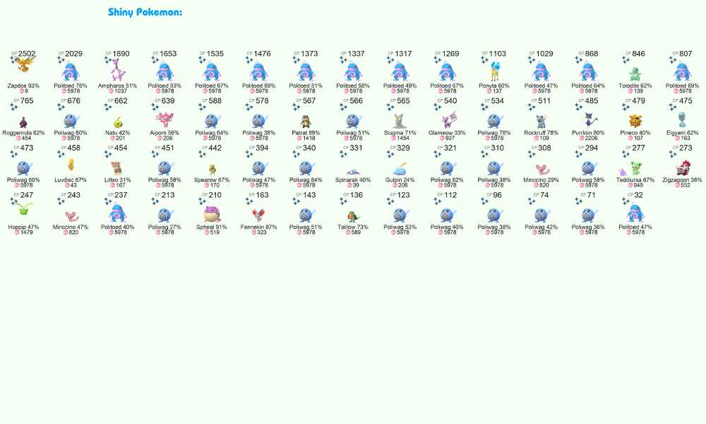Screen dimensions: 706x424
Task: Click the CP value 32
Action: [638, 194]
